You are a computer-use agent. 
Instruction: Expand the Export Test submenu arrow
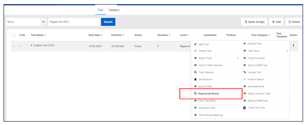238,58
